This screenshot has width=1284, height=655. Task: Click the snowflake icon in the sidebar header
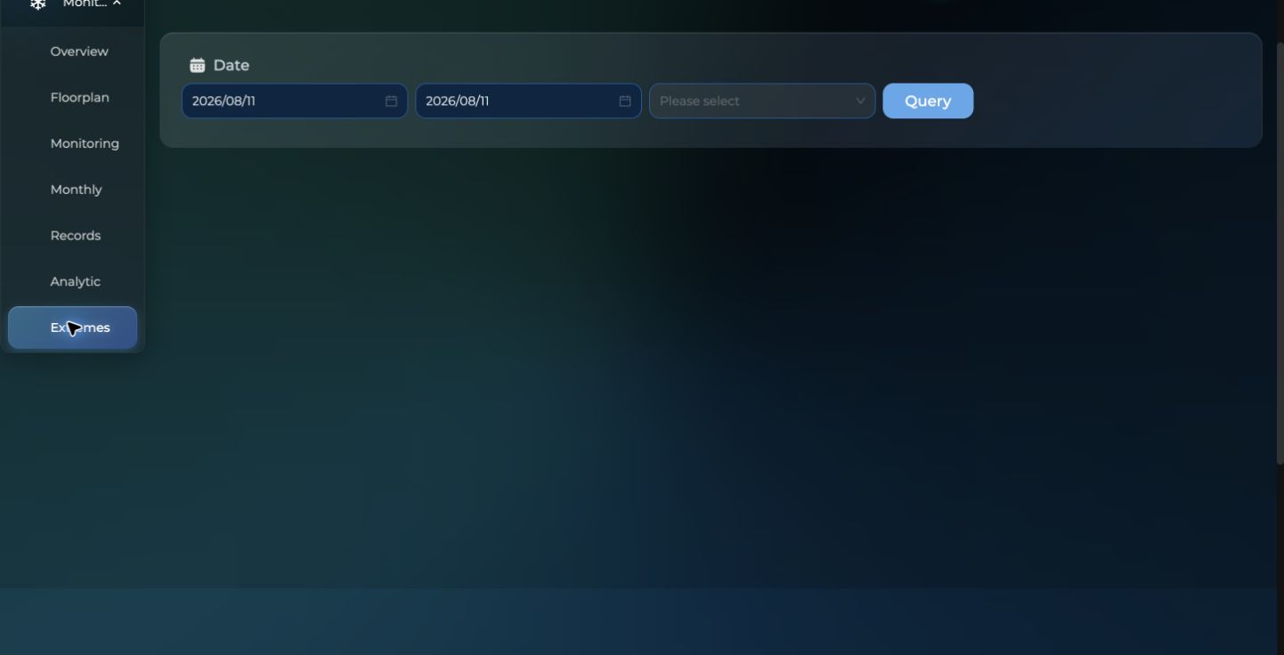tap(38, 4)
